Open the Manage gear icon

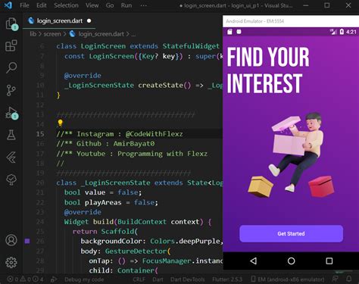coord(11,262)
